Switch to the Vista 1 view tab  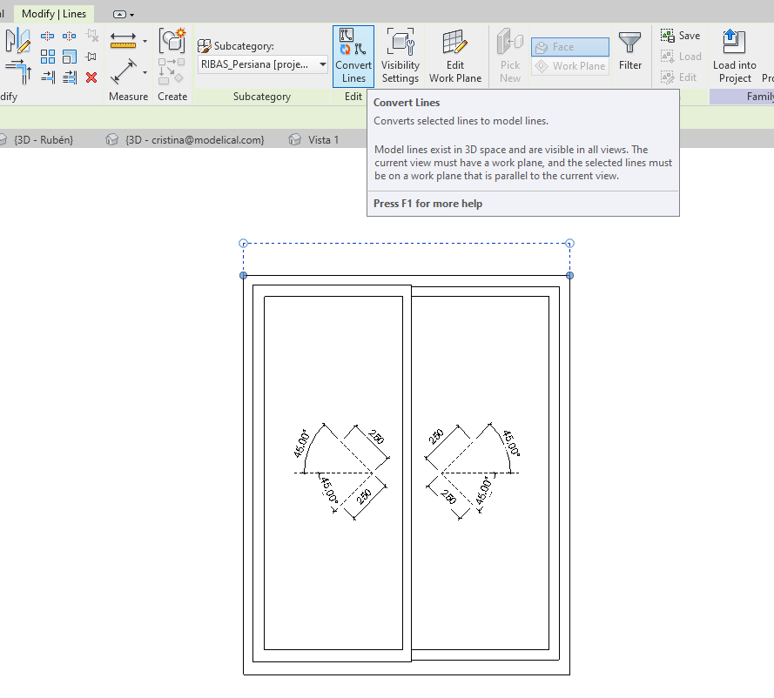pyautogui.click(x=314, y=139)
